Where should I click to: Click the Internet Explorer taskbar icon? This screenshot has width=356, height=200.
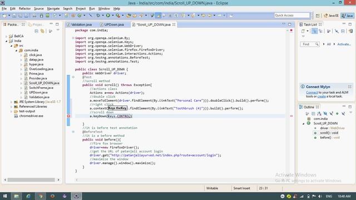point(28,196)
